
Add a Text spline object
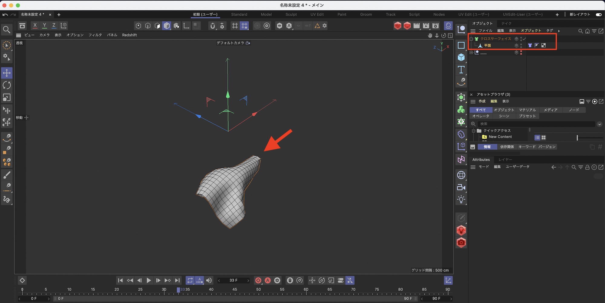pyautogui.click(x=461, y=70)
